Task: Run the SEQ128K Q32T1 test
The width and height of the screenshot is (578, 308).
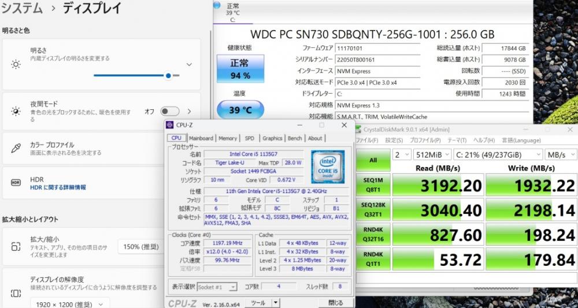Action: click(x=373, y=210)
